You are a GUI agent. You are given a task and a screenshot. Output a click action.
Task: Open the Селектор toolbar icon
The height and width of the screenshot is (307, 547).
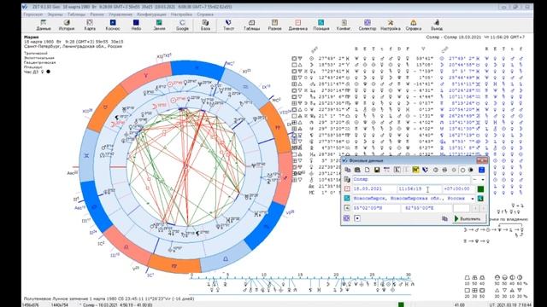[368, 25]
